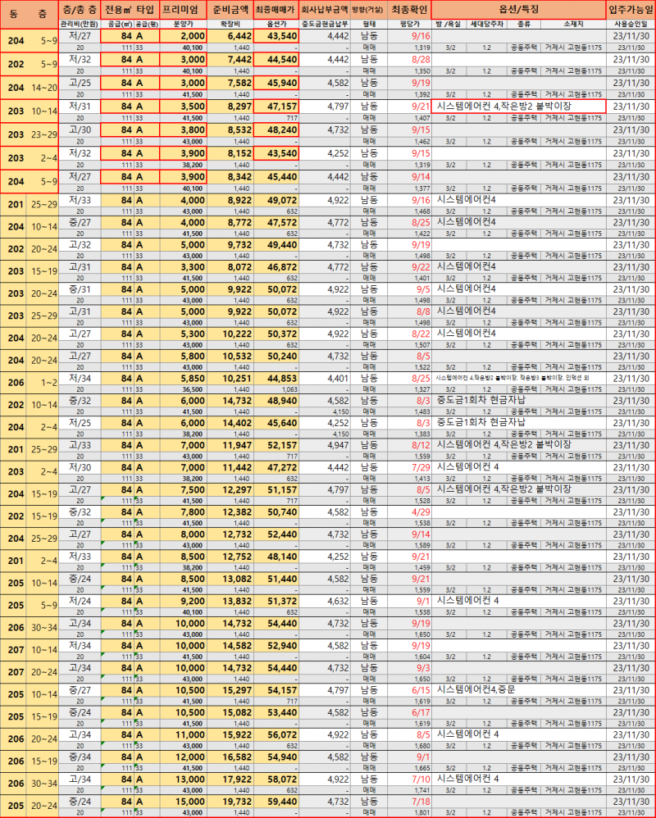Select the floor type cell '고/30'
This screenshot has width=656, height=818.
(80, 130)
